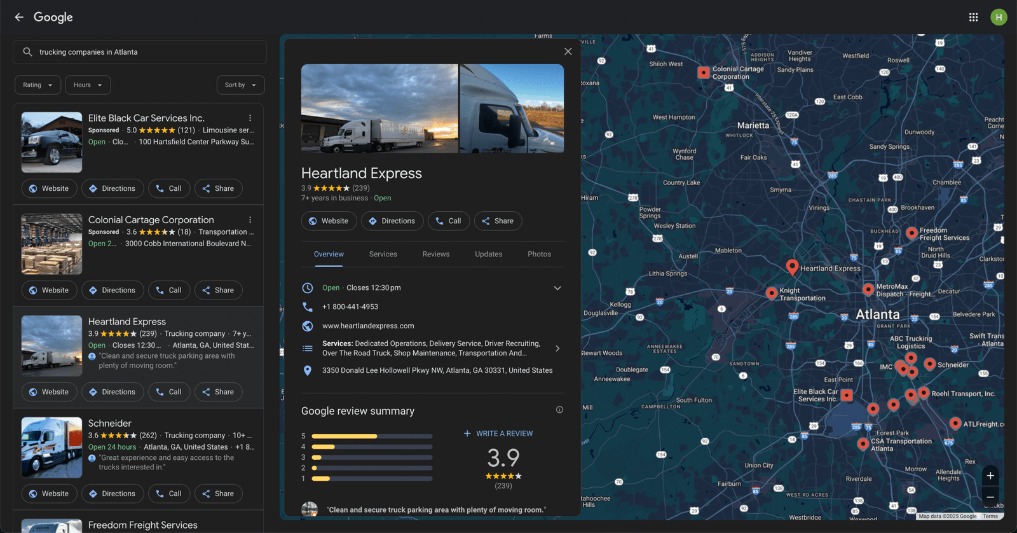The image size is (1017, 533).
Task: Click the 1-star rating bar
Action: coord(372,479)
